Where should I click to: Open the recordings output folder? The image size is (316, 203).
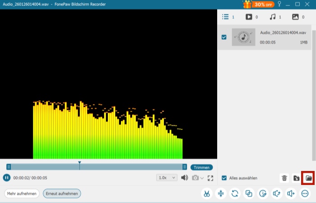pyautogui.click(x=308, y=178)
